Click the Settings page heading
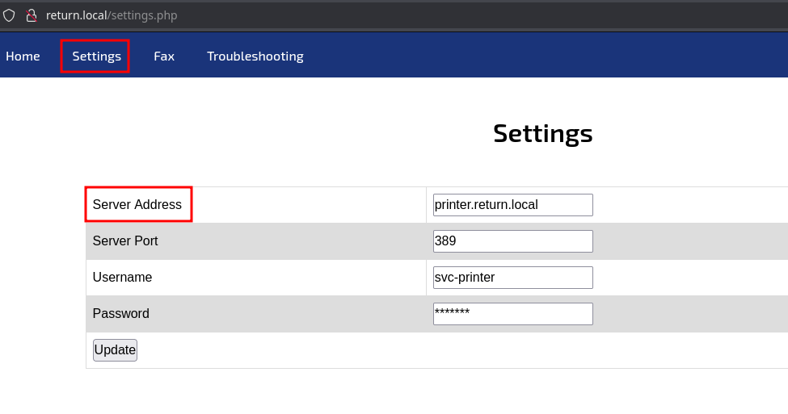Viewport: 788px width, 414px height. click(x=543, y=133)
